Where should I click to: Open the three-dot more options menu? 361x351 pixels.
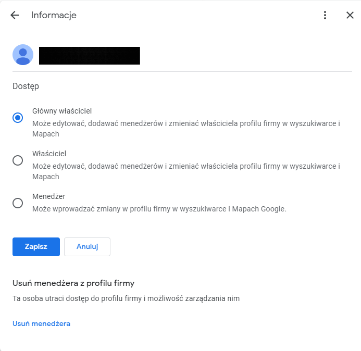pos(325,15)
